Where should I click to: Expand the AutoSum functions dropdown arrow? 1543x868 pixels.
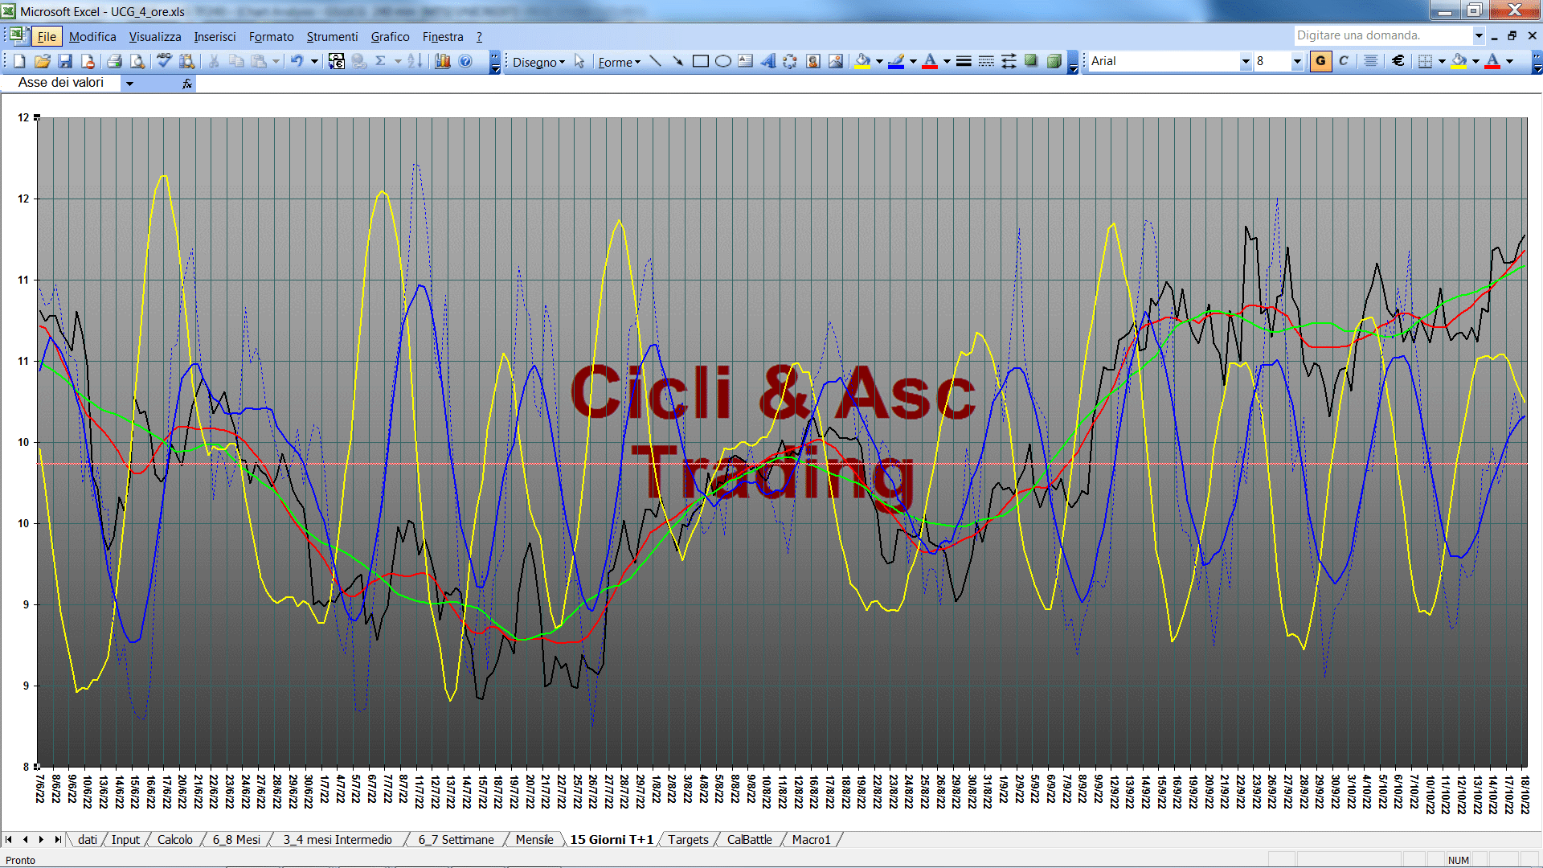pos(398,61)
